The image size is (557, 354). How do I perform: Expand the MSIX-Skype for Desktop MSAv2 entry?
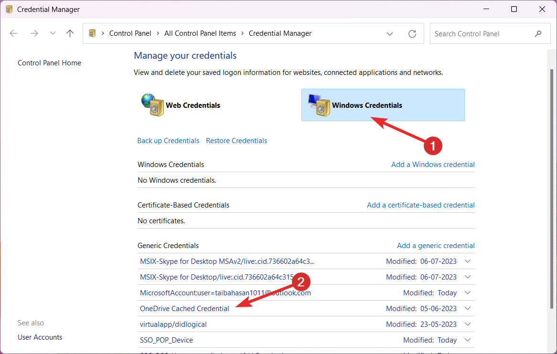(467, 261)
